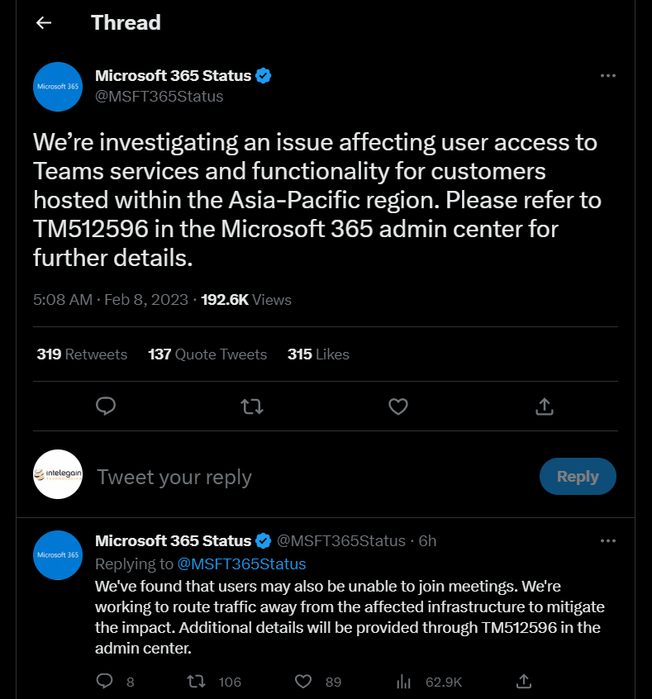Viewport: 652px width, 699px height.
Task: View the reply tweet's analytics icon (62.9K)
Action: click(403, 681)
